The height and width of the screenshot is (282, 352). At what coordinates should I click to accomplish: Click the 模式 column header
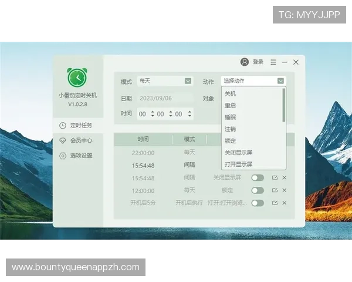(x=189, y=139)
